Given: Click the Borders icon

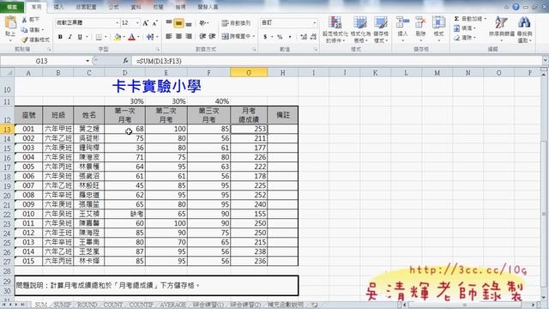Looking at the screenshot, I should point(99,37).
